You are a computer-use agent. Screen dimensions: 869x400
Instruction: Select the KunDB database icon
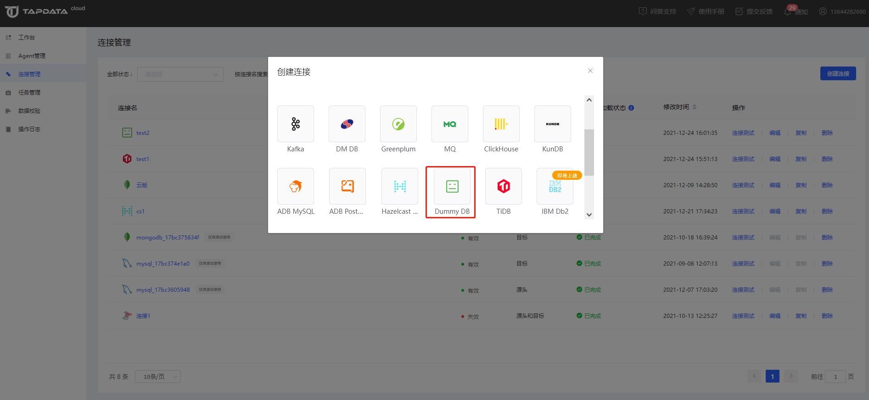click(553, 124)
